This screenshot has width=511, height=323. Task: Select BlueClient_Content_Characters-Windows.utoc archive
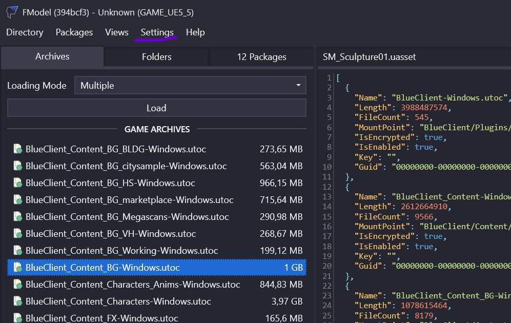tap(157, 301)
